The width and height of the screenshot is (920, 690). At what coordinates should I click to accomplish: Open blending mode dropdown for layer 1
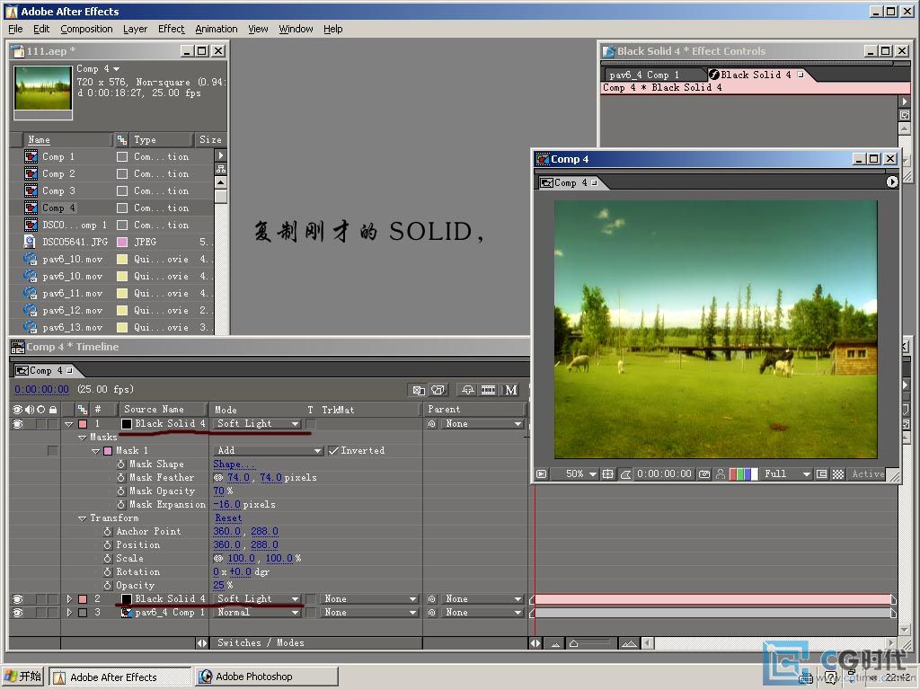pos(257,424)
